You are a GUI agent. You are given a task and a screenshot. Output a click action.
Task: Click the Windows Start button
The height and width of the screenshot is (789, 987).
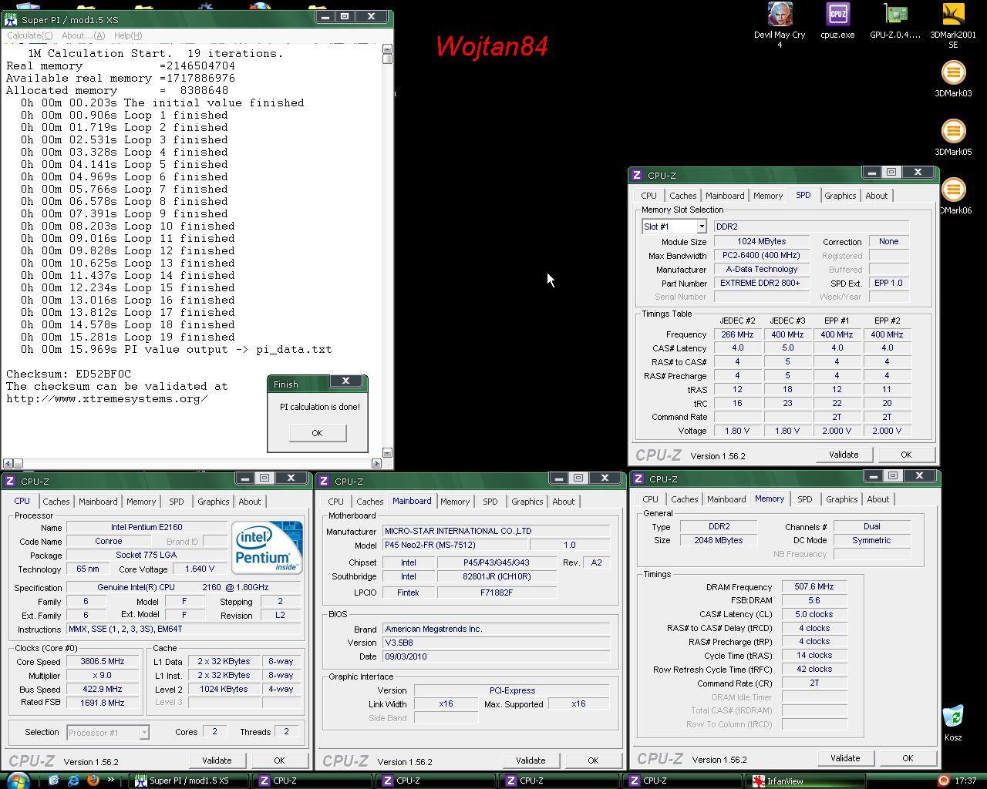(x=17, y=781)
